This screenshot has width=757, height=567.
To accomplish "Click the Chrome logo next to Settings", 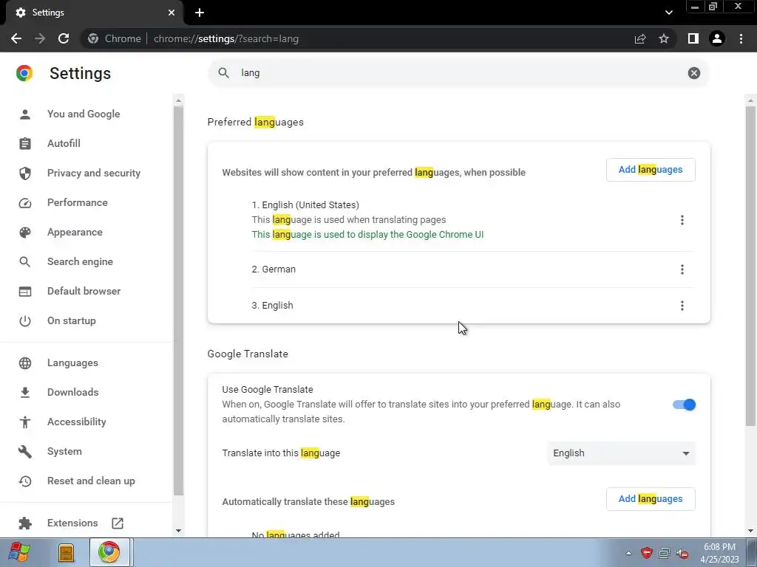I will click(24, 73).
